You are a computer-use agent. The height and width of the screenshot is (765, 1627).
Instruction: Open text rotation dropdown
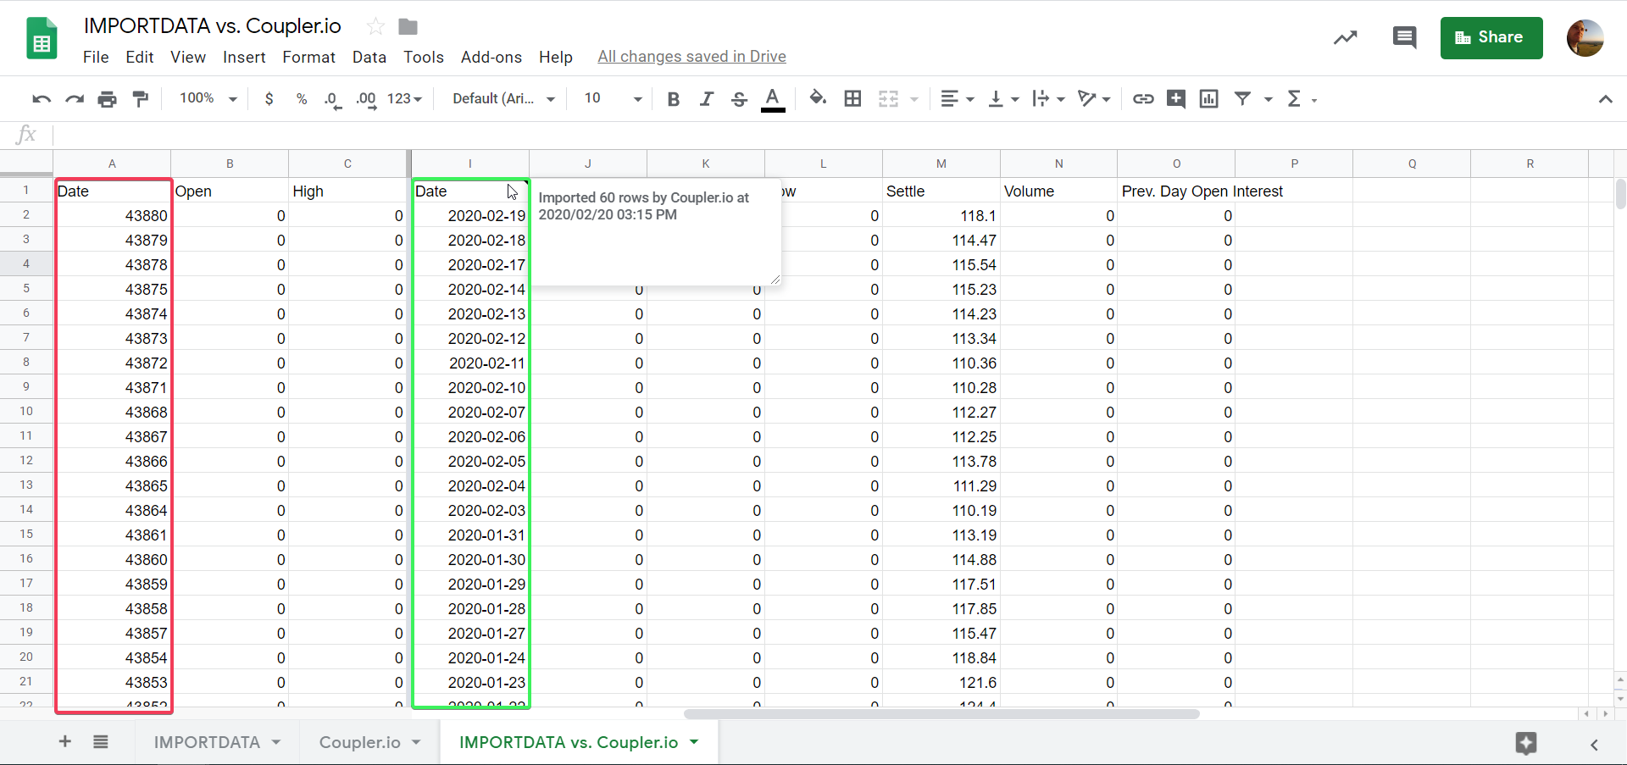pos(1094,99)
